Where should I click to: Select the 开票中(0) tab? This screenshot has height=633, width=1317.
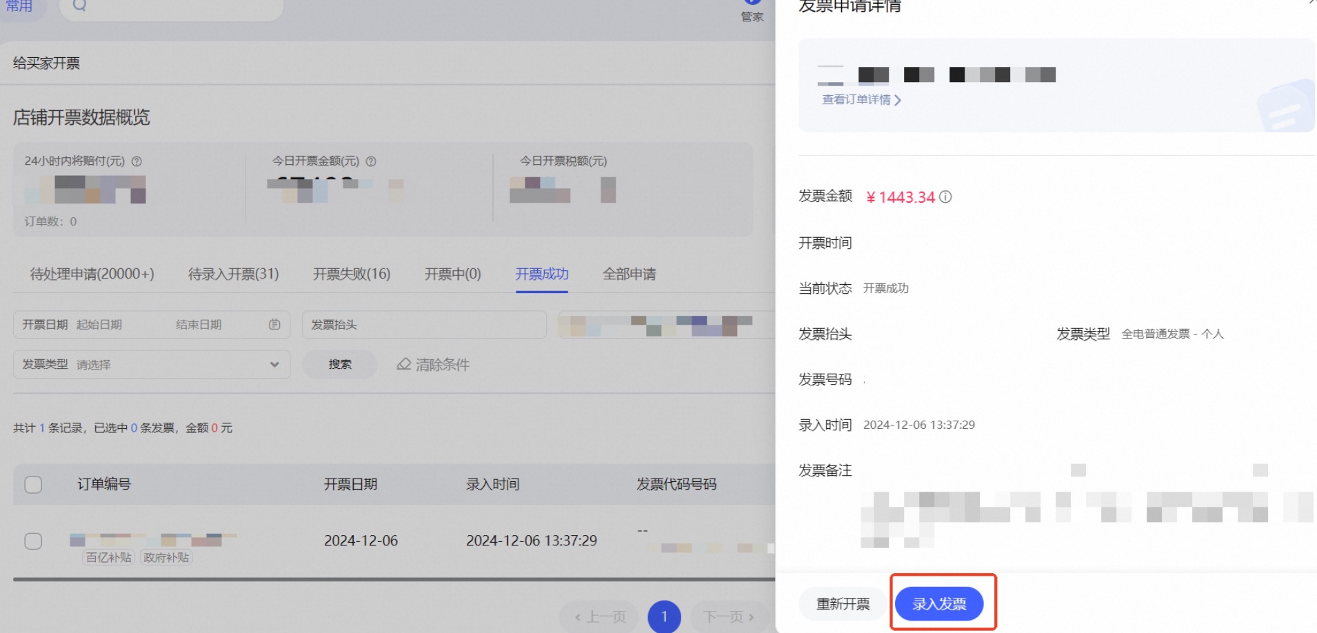click(x=453, y=274)
